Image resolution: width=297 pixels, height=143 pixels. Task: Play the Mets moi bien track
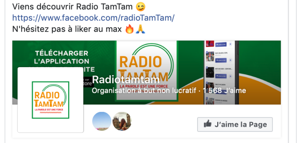coord(230,76)
